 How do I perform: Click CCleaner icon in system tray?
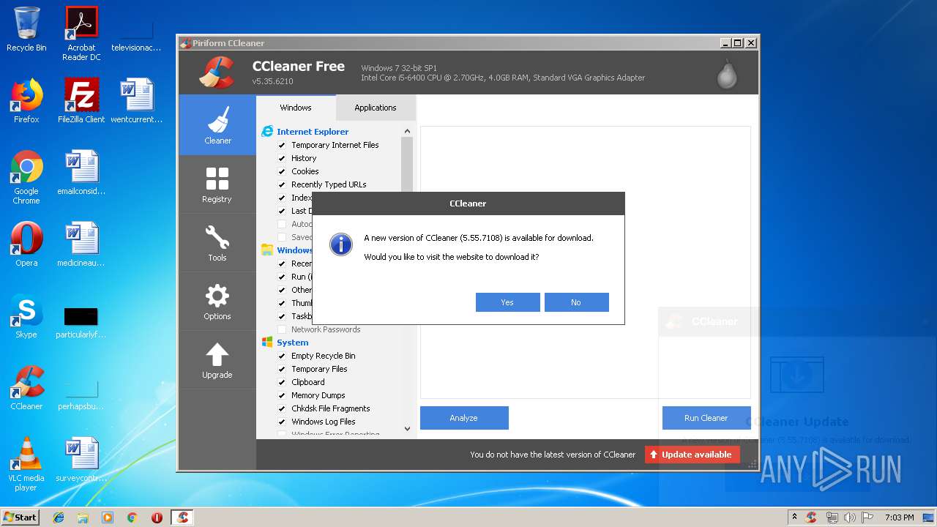click(x=811, y=517)
